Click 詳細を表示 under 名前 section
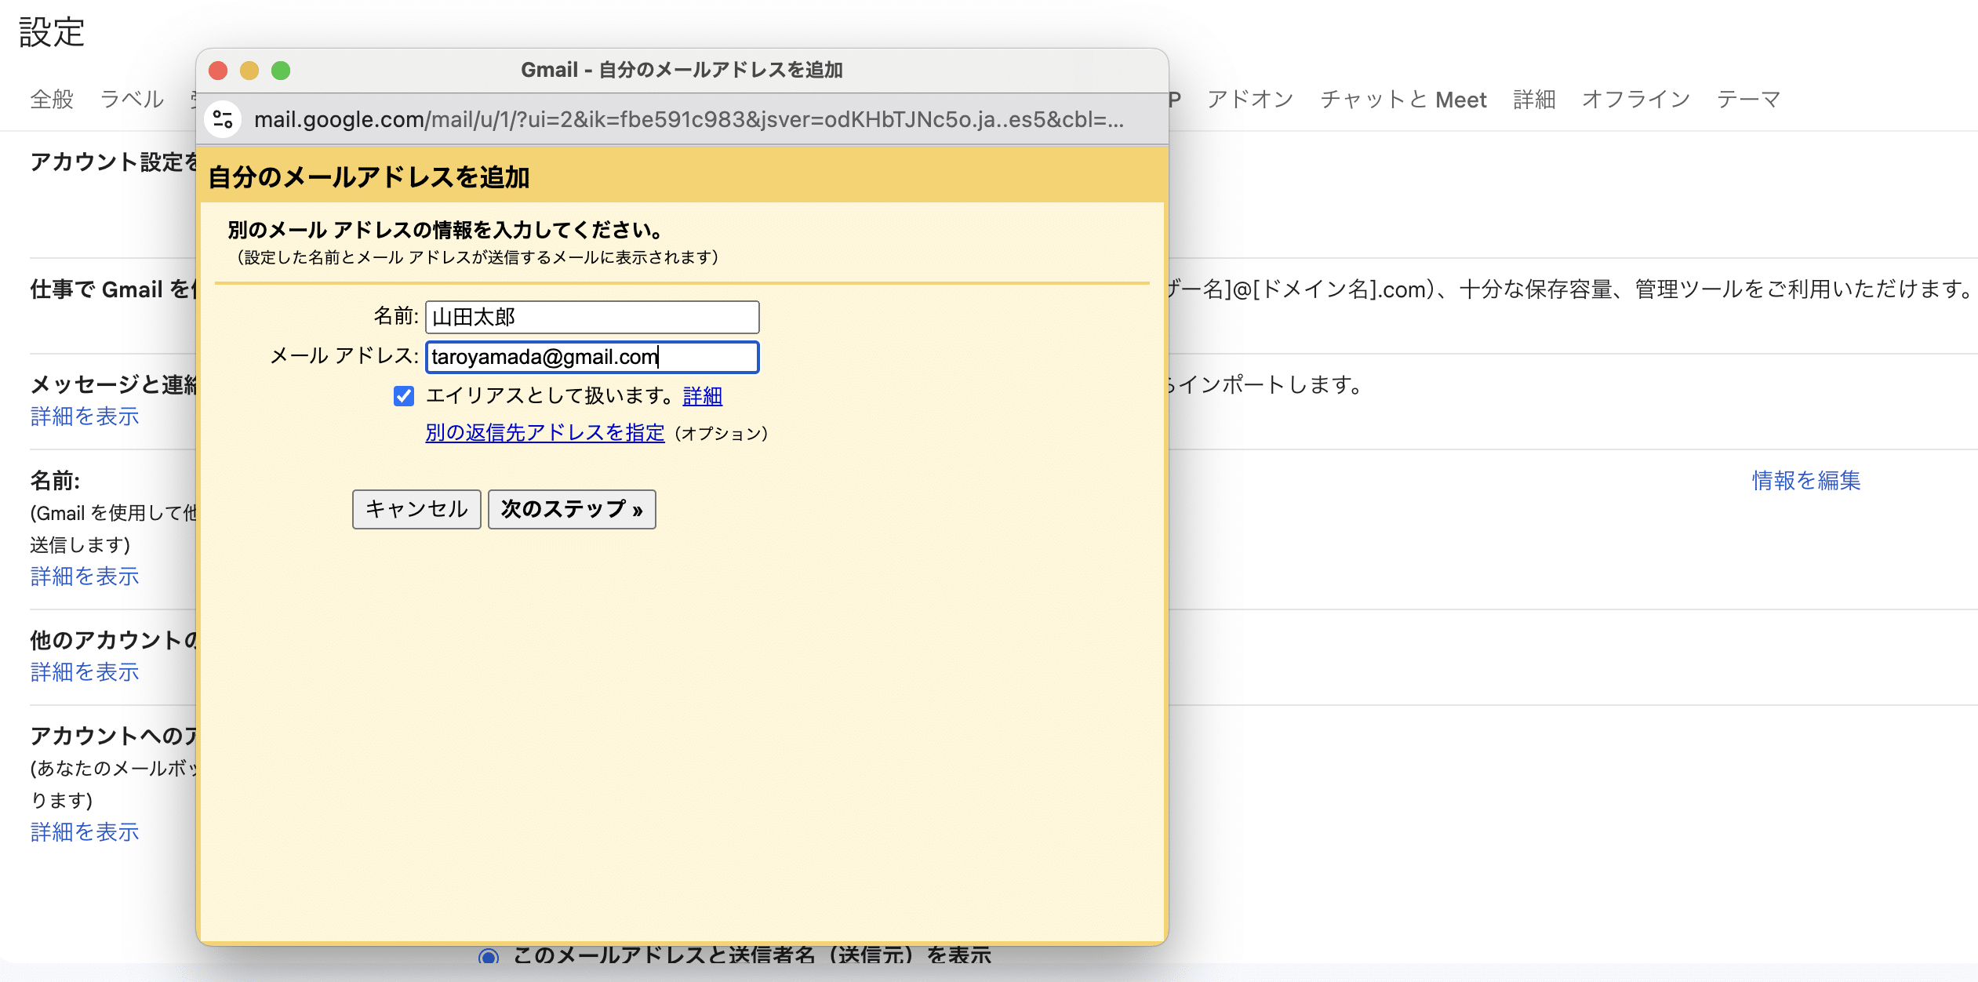 point(85,576)
